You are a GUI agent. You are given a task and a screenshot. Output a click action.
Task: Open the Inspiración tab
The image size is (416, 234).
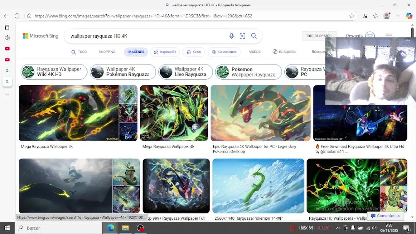tap(165, 52)
